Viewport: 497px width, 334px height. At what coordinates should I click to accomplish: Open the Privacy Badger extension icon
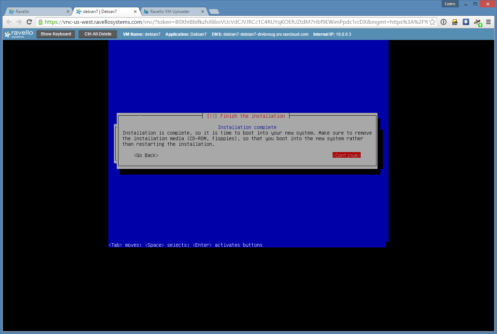click(477, 22)
